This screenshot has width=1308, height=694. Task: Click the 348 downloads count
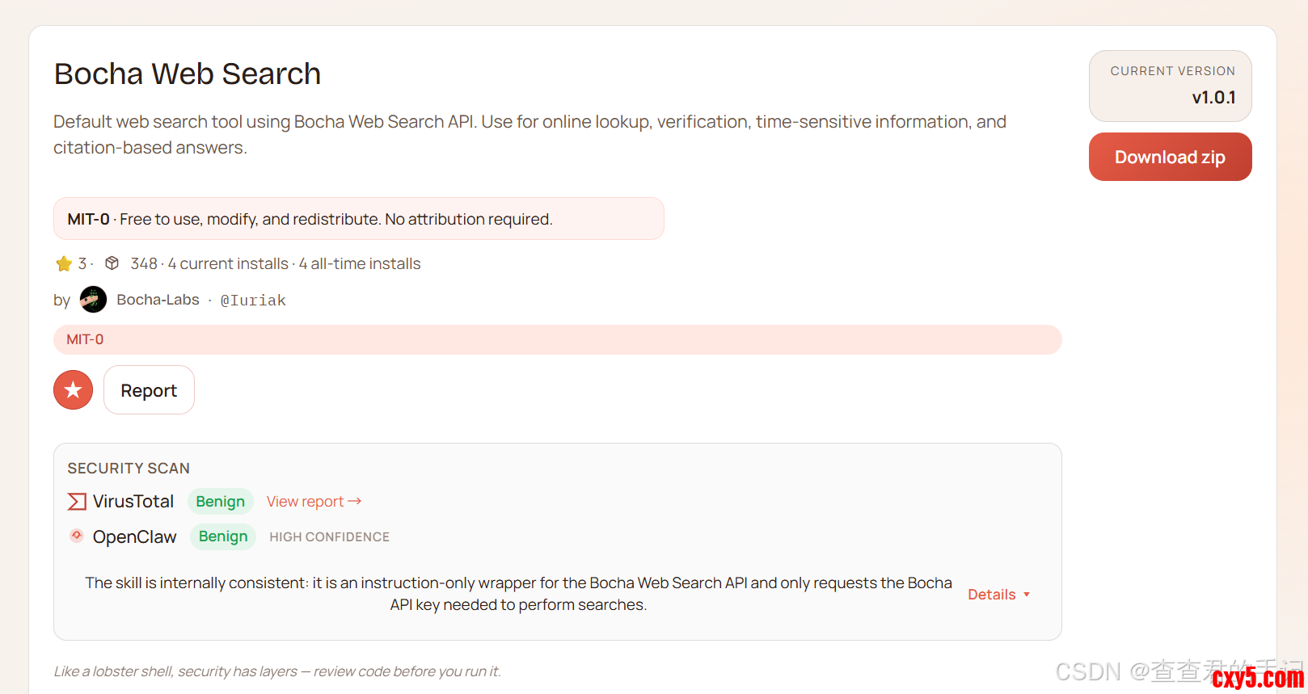coord(144,264)
